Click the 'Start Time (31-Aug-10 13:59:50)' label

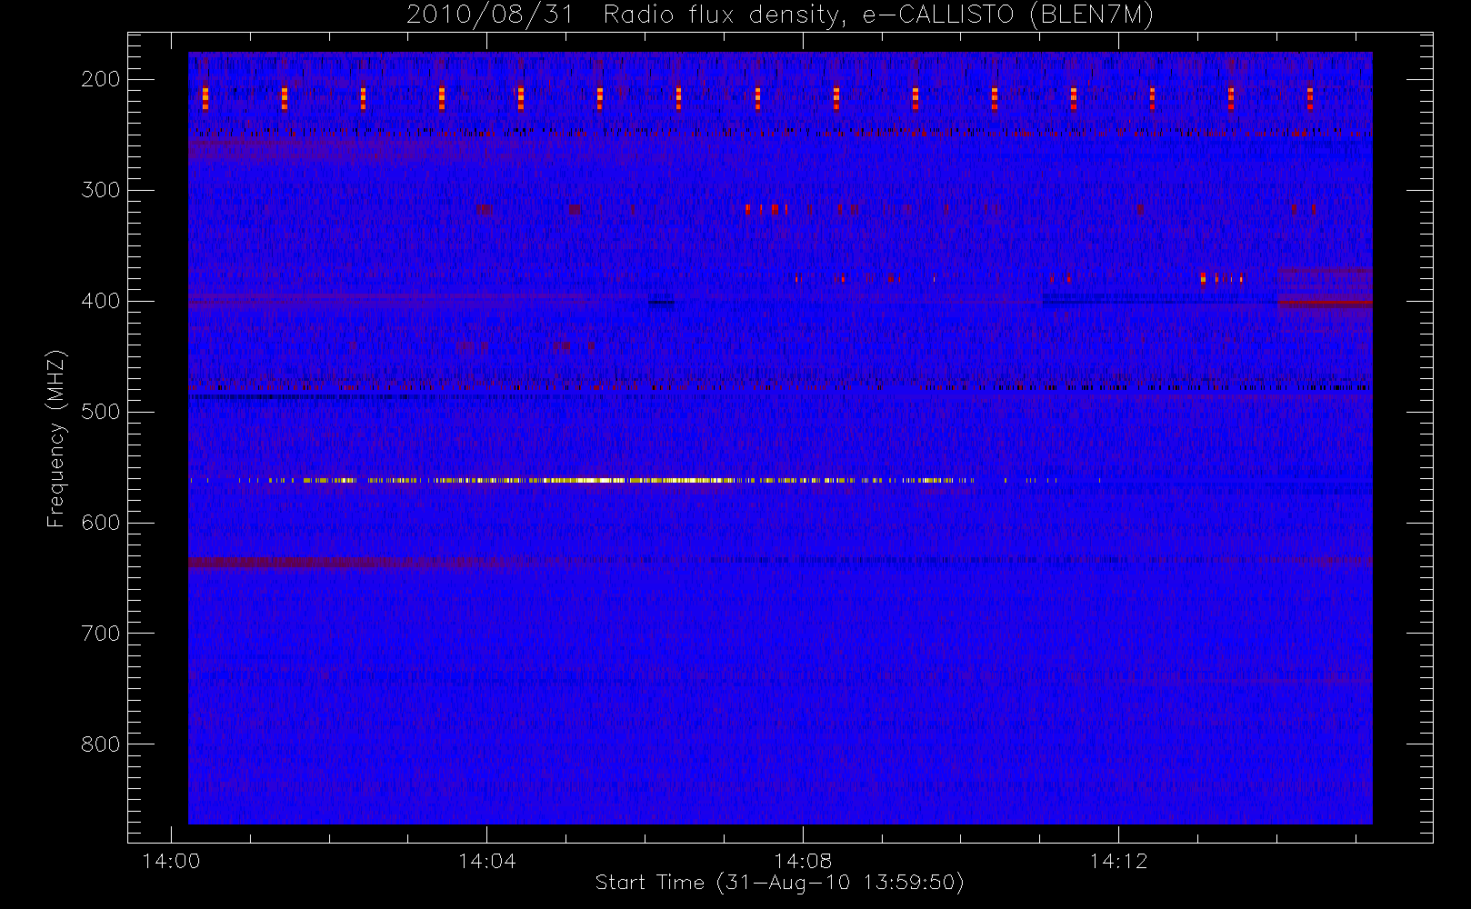pos(779,883)
